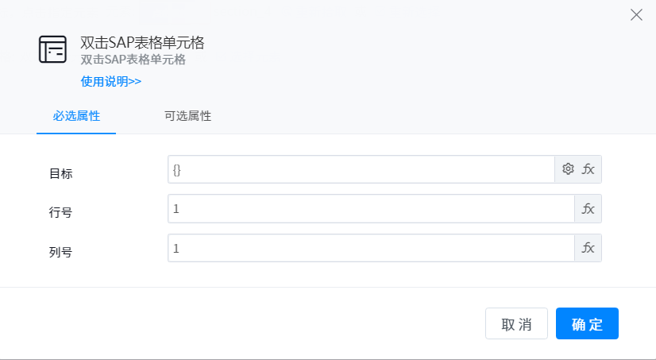Open the 使用说明>> help link
656x360 pixels.
click(111, 81)
